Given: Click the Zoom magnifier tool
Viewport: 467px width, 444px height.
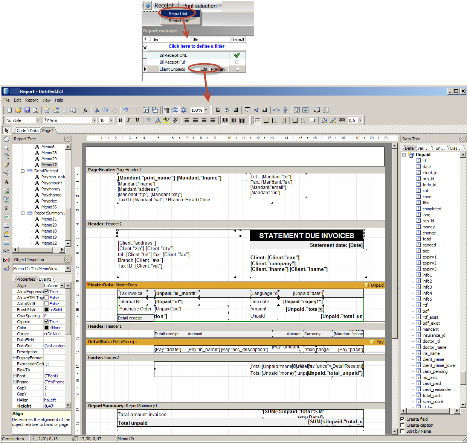Looking at the screenshot, I should (6, 147).
